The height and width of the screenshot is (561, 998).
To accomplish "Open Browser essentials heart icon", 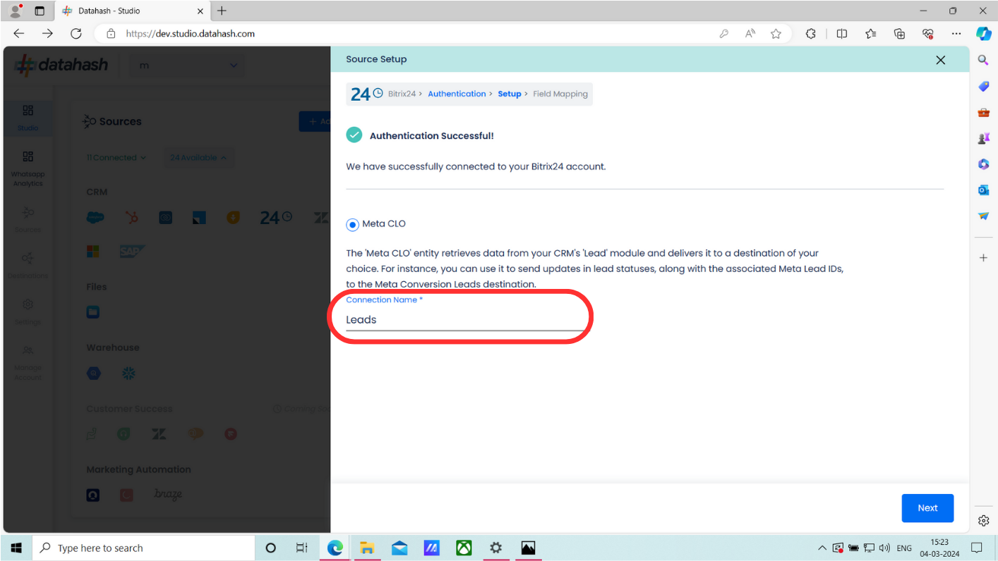I will 927,33.
